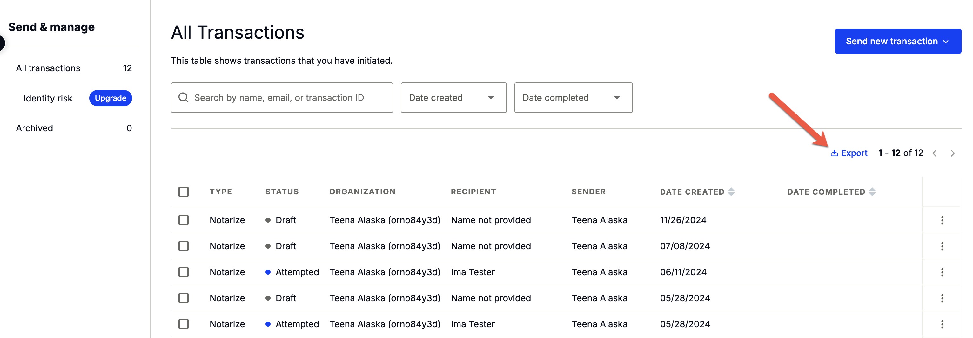
Task: Open the Date created filter dropdown
Action: pos(453,98)
